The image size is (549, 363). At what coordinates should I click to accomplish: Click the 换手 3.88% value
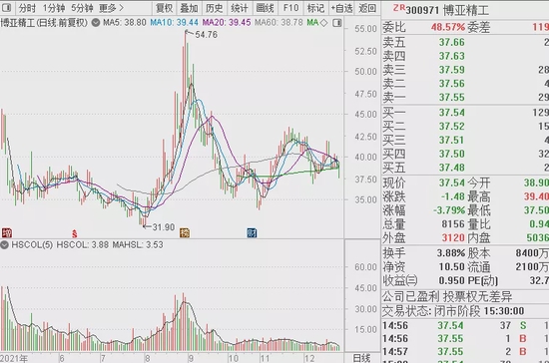pos(451,253)
